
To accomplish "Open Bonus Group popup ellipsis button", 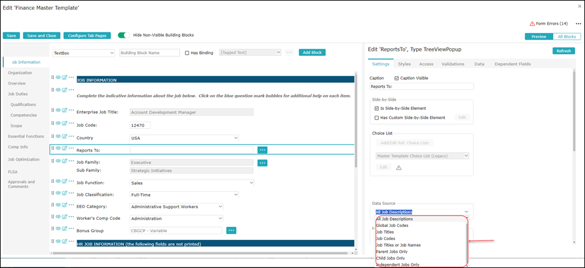I will 231,230.
